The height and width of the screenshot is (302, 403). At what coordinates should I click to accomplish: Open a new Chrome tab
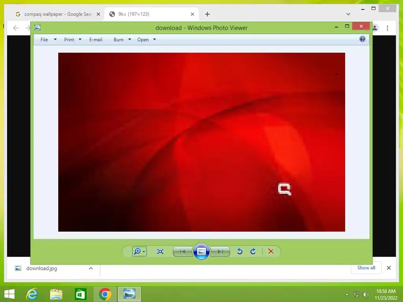tap(207, 14)
